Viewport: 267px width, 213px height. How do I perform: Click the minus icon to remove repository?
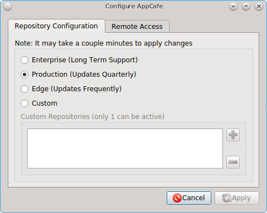[x=233, y=162]
